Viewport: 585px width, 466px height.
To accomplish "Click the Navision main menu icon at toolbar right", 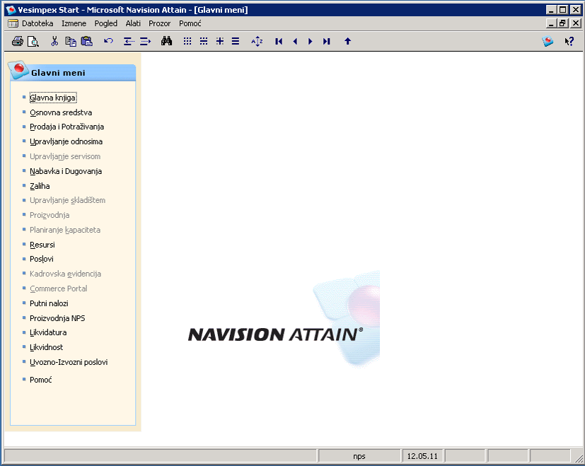I will 548,41.
